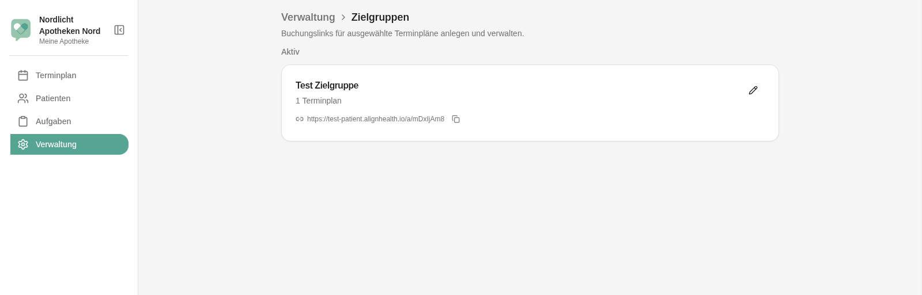
Task: Open Patienten in sidebar
Action: 69,98
